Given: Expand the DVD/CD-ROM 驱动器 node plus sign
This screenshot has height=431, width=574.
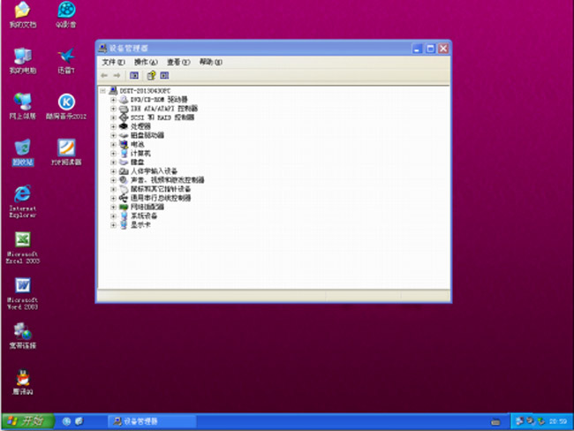Looking at the screenshot, I should coord(114,99).
